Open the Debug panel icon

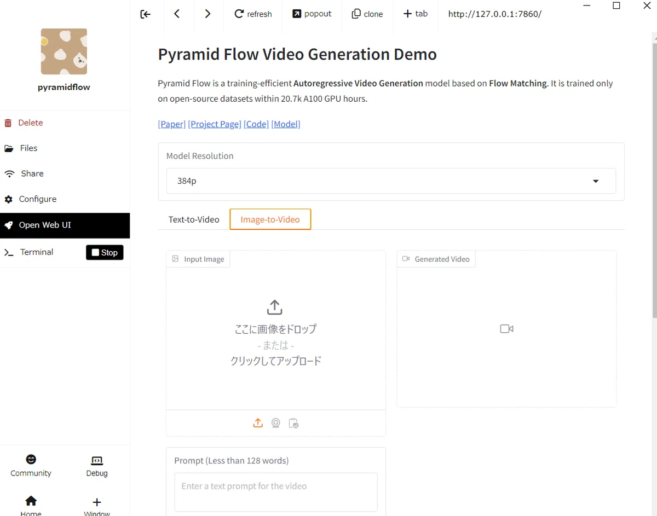coord(97,460)
